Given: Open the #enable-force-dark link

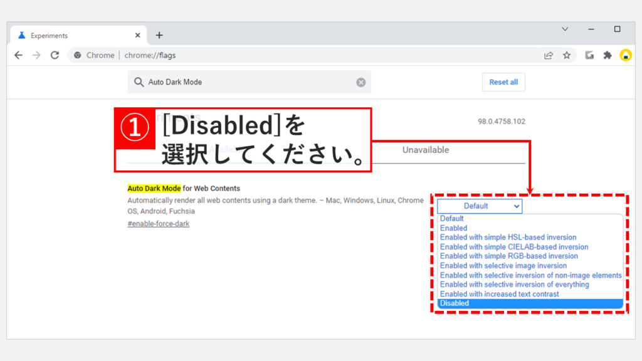Looking at the screenshot, I should coord(158,224).
